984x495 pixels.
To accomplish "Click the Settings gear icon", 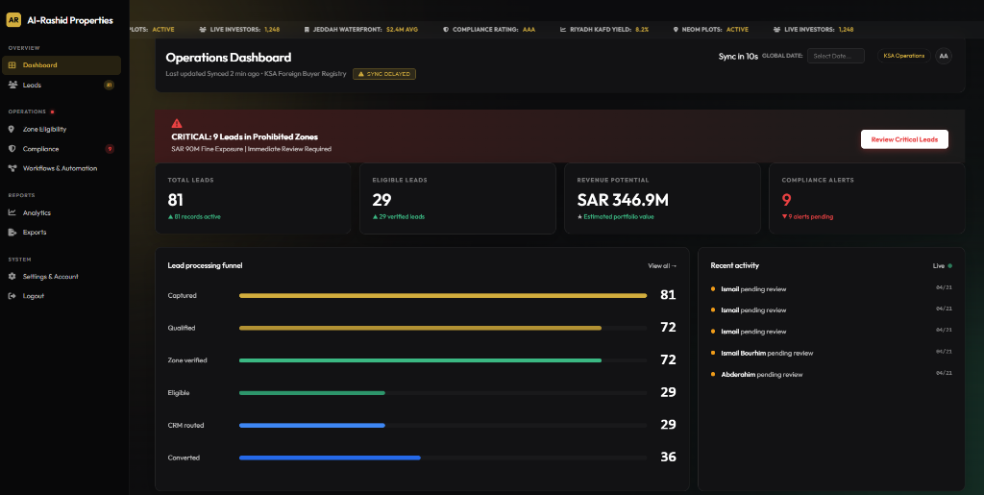I will [12, 277].
